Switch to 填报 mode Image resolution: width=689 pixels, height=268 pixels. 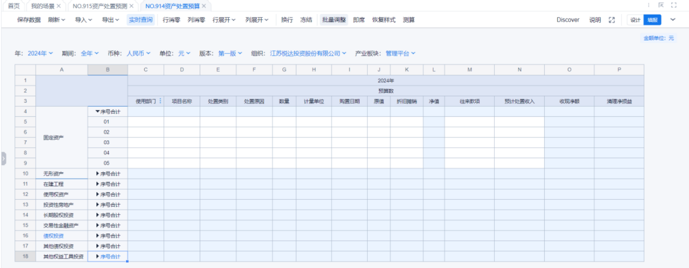click(x=652, y=20)
